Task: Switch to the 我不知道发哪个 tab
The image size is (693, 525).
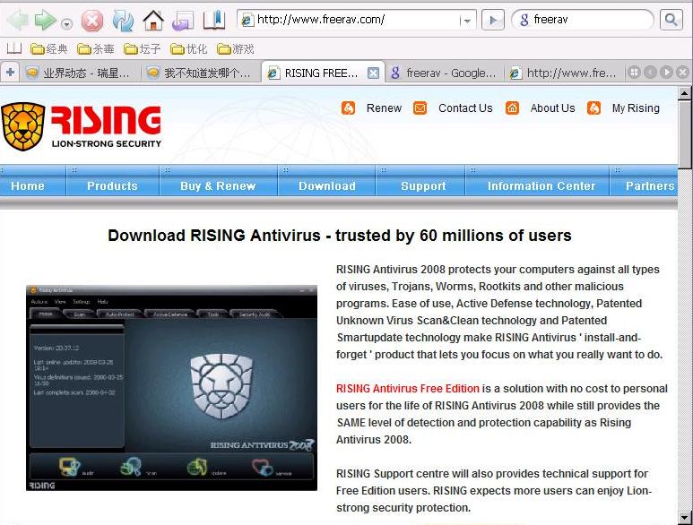Action: pos(201,73)
